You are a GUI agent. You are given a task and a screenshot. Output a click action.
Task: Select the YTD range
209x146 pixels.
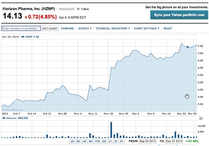coord(97,141)
